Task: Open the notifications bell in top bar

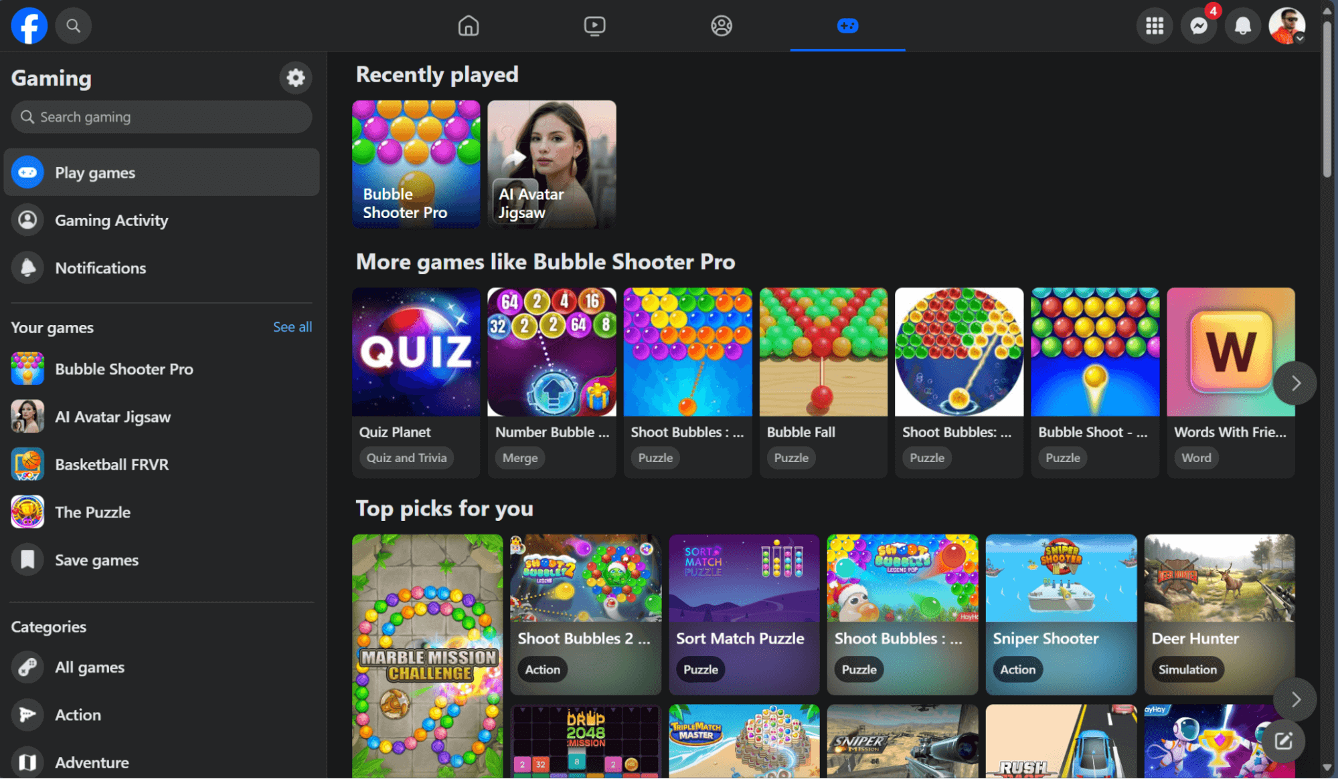Action: point(1242,26)
